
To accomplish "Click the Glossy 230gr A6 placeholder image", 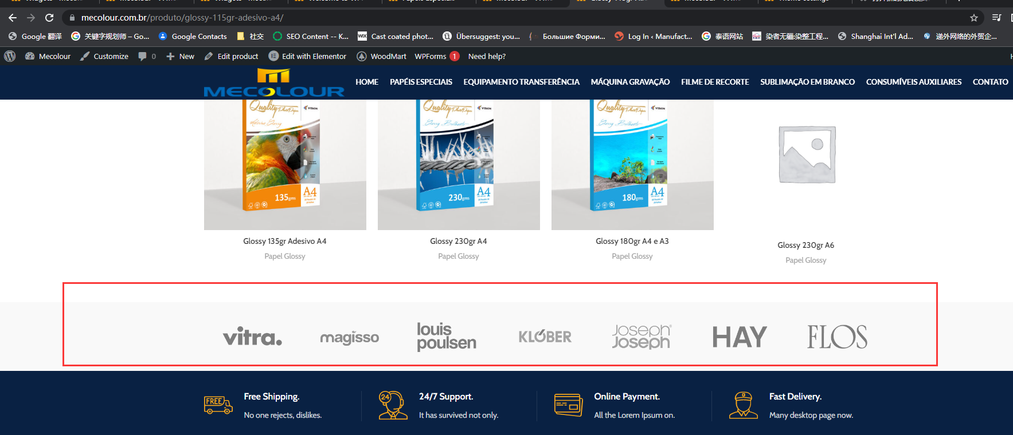I will 807,155.
